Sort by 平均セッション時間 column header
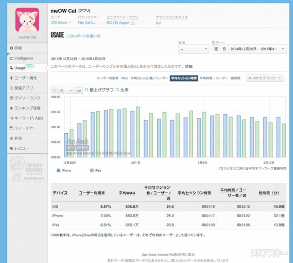The image size is (293, 263). coord(194,193)
